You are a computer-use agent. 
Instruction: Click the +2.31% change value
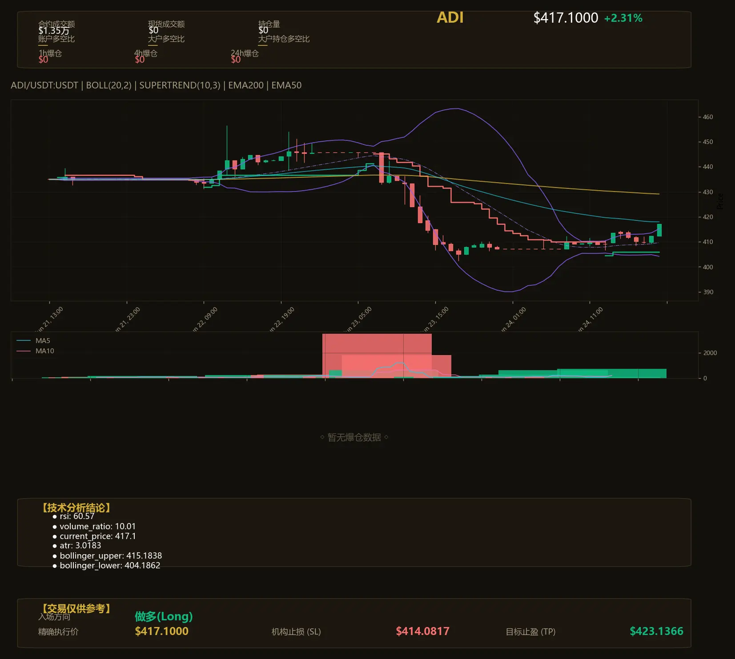click(623, 18)
